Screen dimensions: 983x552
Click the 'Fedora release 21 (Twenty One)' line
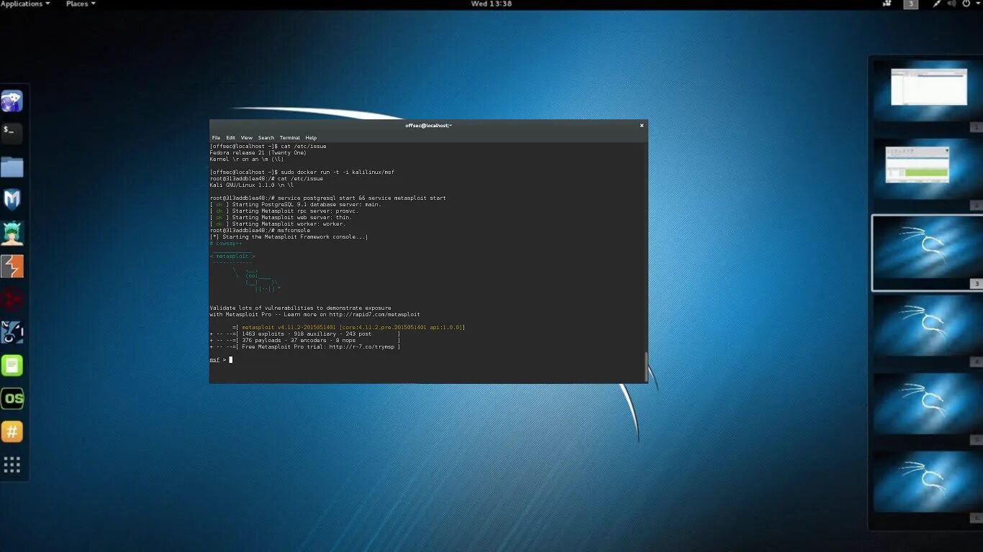pos(258,152)
